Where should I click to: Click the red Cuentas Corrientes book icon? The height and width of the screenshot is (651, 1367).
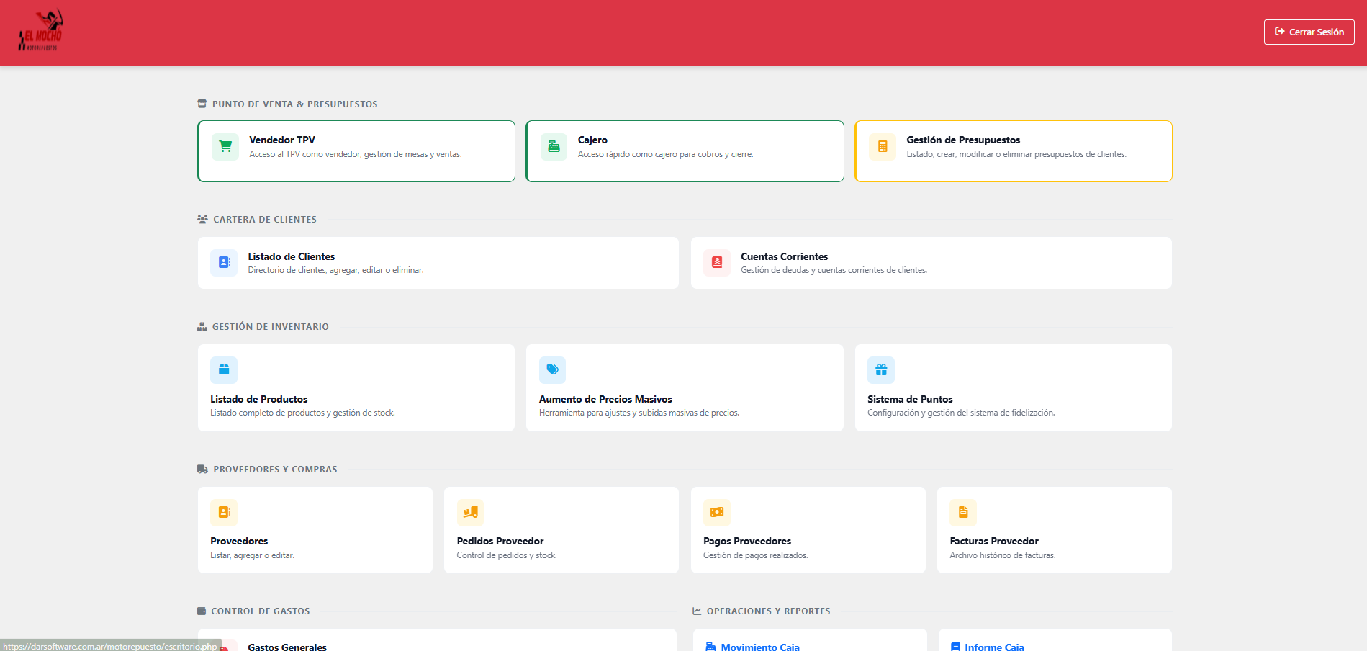click(x=716, y=263)
